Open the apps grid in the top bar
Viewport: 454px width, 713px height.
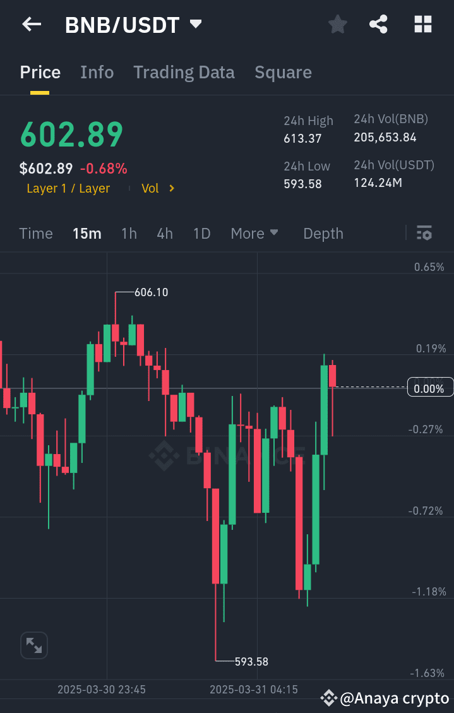[422, 24]
